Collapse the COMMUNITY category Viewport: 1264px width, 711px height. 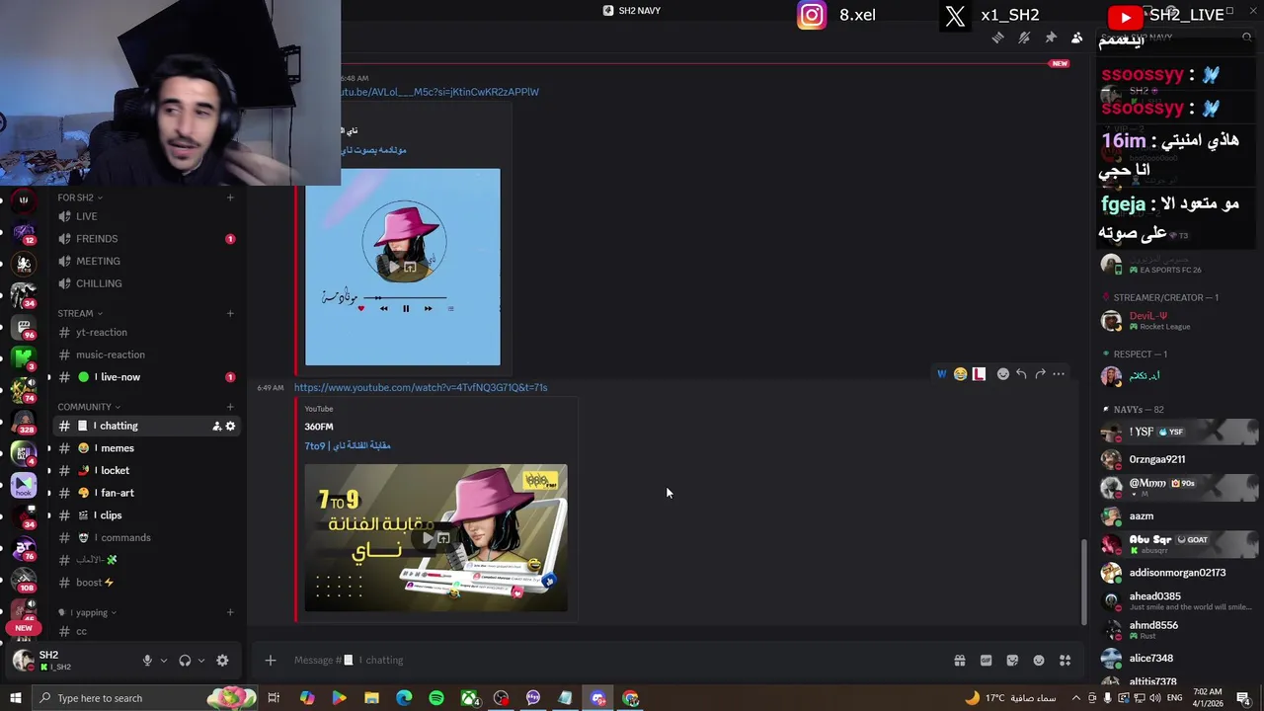click(89, 407)
